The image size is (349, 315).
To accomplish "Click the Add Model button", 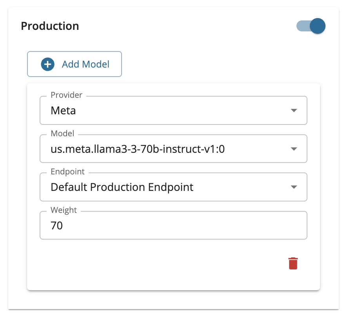I will [74, 64].
